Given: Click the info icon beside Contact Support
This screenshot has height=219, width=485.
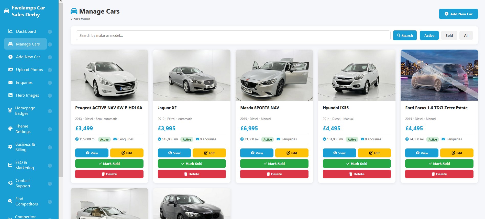Looking at the screenshot, I should click(x=50, y=184).
